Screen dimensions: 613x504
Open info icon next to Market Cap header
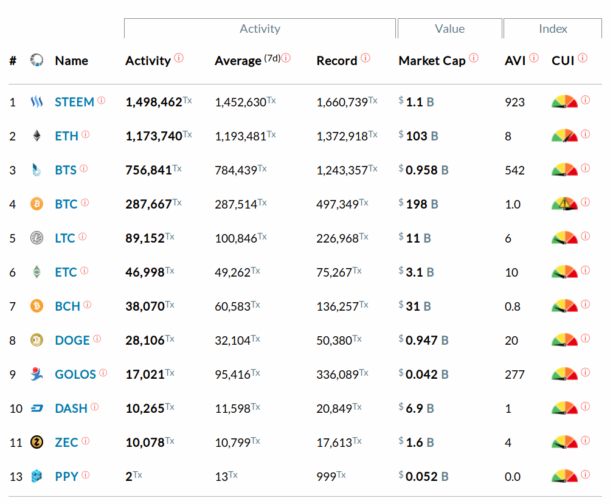474,58
